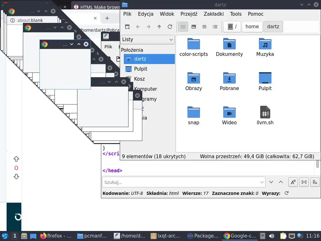Switch to Package taskbar entry
The height and width of the screenshot is (241, 321).
pos(203,236)
